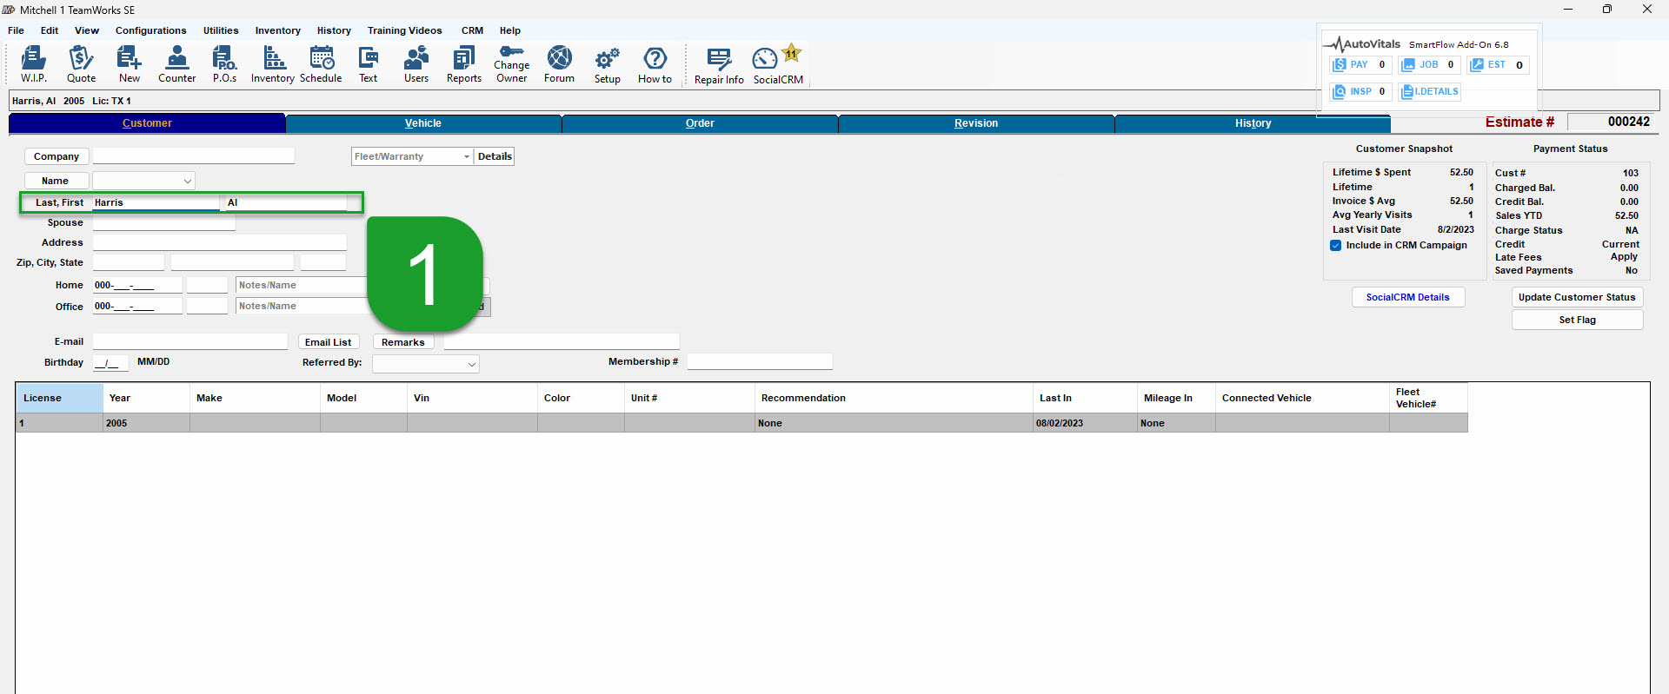
Task: Open the CRM menu
Action: (472, 30)
